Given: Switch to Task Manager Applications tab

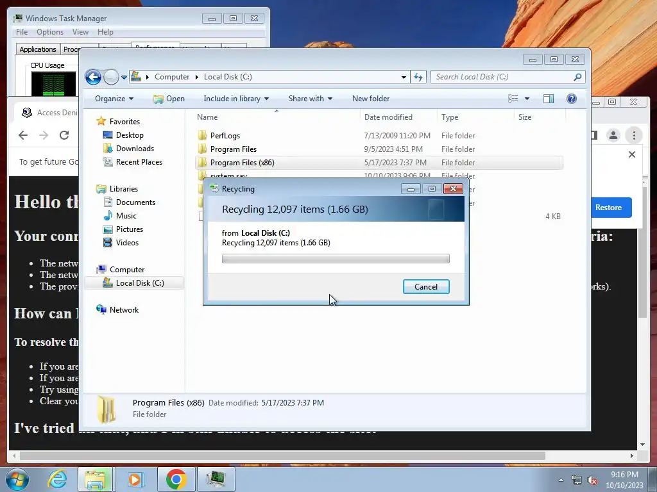Looking at the screenshot, I should (x=38, y=49).
